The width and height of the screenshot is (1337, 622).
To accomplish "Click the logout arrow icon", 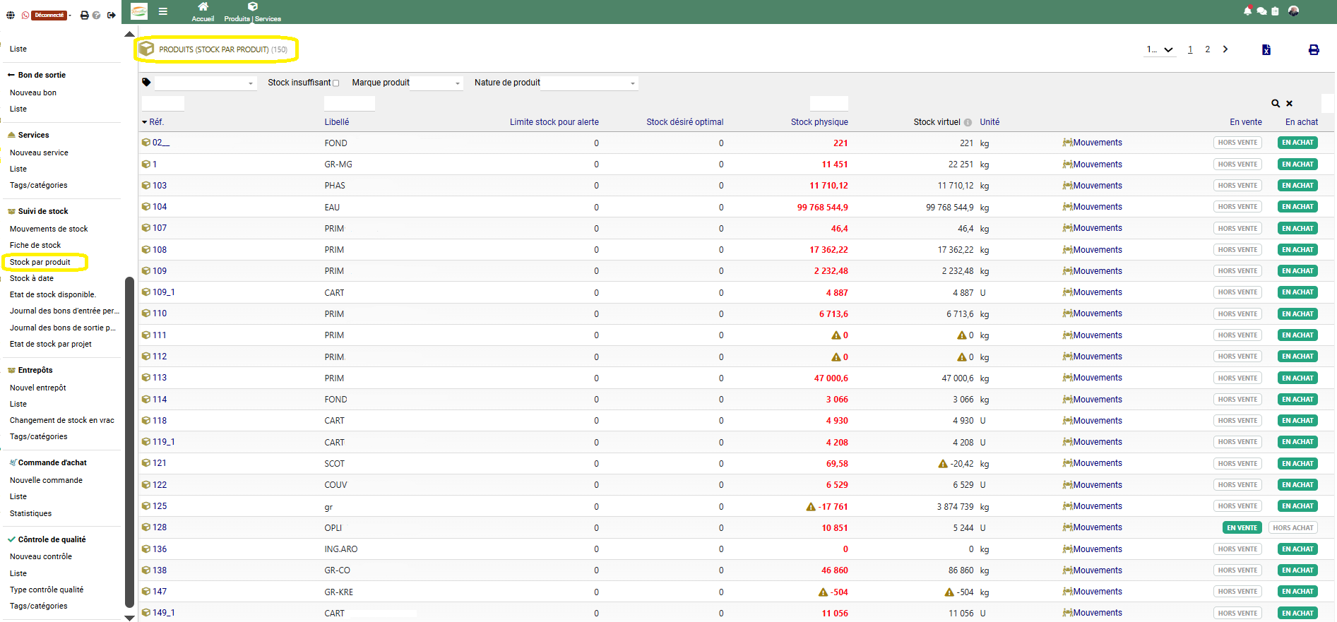I will [112, 15].
